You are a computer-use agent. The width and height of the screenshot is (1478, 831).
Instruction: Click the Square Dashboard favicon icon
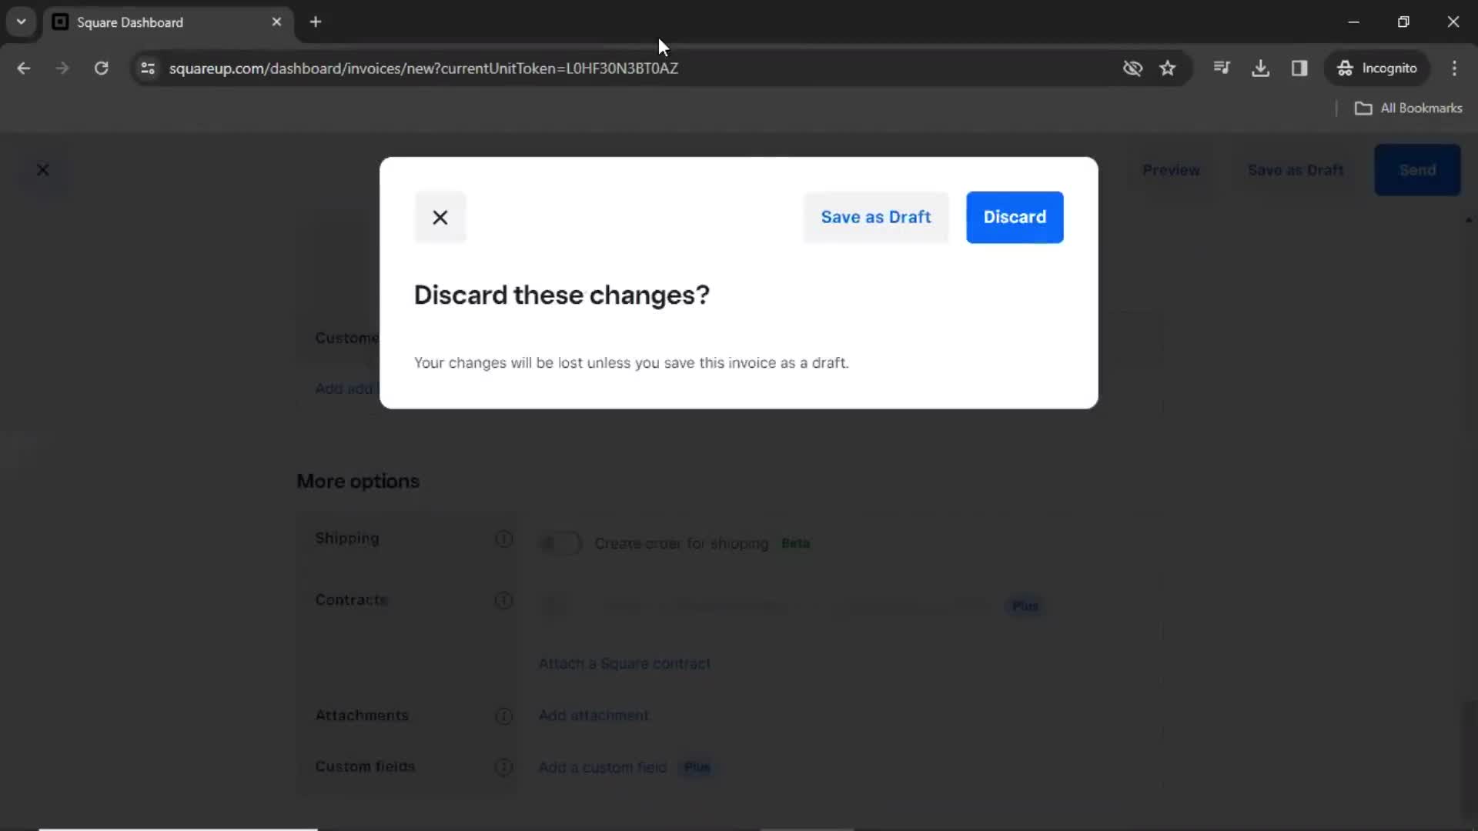[60, 22]
